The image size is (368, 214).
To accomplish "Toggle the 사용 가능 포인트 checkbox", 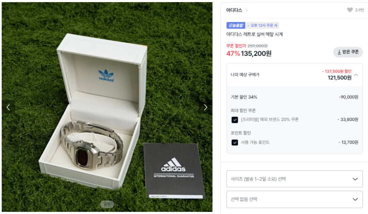I will click(x=235, y=142).
